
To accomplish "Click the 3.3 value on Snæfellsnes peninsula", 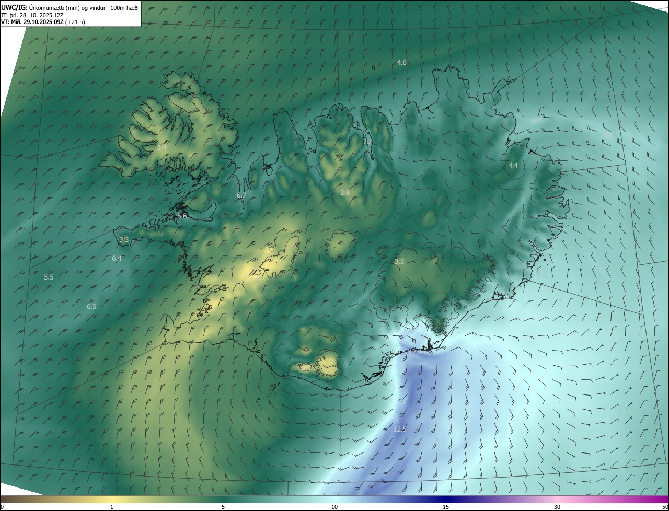I will (124, 239).
